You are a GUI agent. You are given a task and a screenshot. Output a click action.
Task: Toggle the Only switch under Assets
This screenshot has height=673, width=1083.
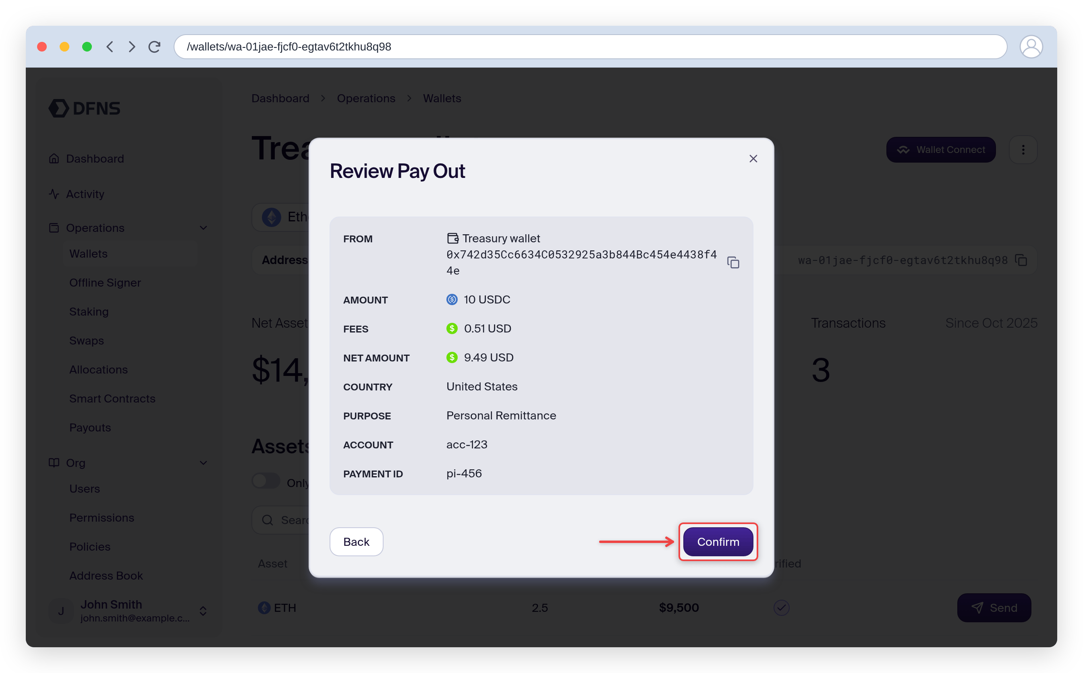266,481
